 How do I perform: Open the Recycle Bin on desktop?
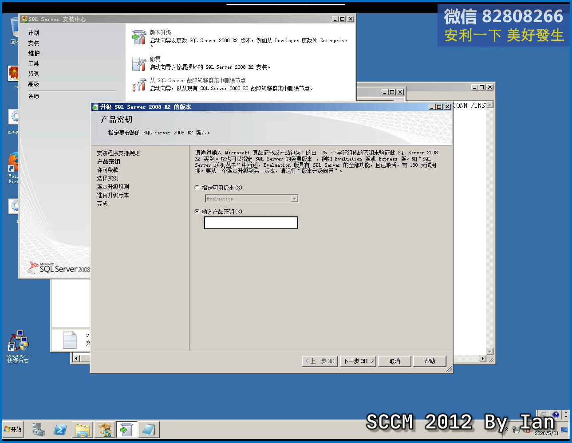[x=15, y=30]
